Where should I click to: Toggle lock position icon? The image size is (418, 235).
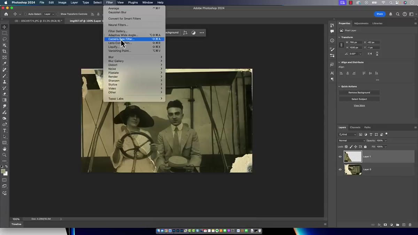[356, 147]
